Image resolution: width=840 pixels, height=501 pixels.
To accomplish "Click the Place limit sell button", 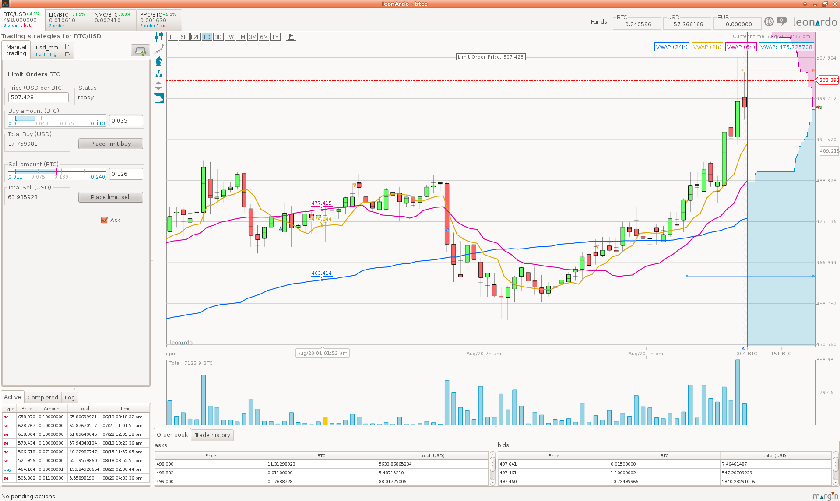I will tap(111, 197).
